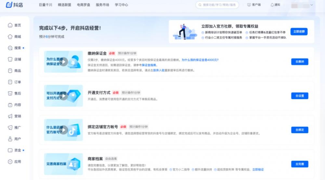Click the 立即验证 link

coord(258,170)
